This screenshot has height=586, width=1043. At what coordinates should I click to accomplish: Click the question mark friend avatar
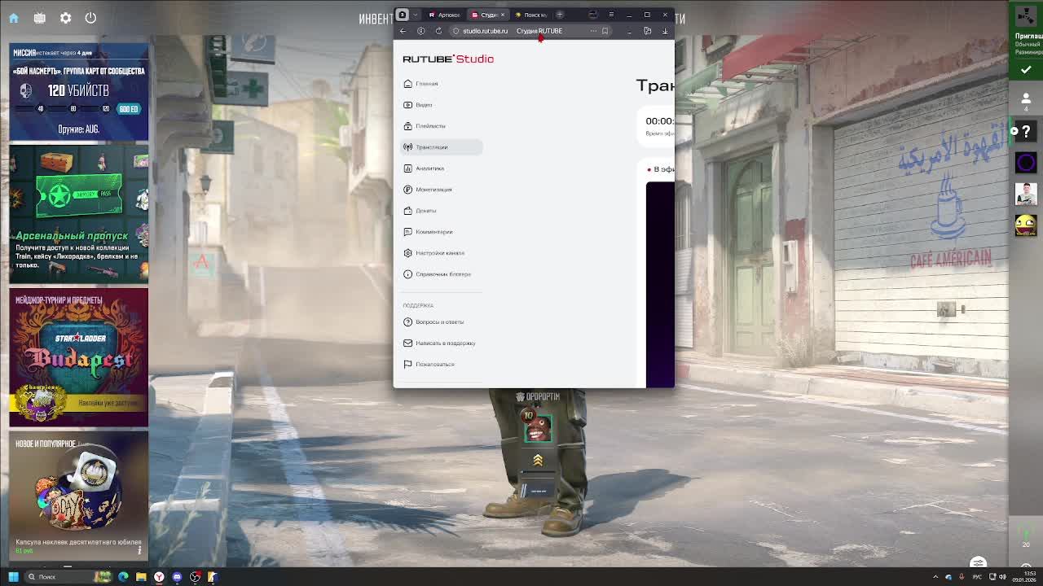coord(1026,131)
